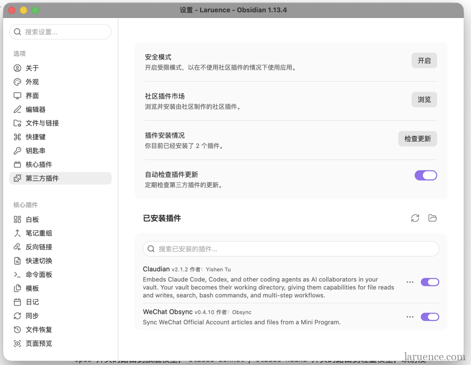Click the 页面预览 eye-scan icon
Screen dimensions: 471x365
click(17, 344)
